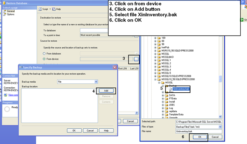Expand the DATA folder
This screenshot has height=144, width=247.
pyautogui.click(x=163, y=96)
